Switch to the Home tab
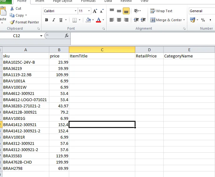Image resolution: width=215 pixels, height=177 pixels. point(22,1)
